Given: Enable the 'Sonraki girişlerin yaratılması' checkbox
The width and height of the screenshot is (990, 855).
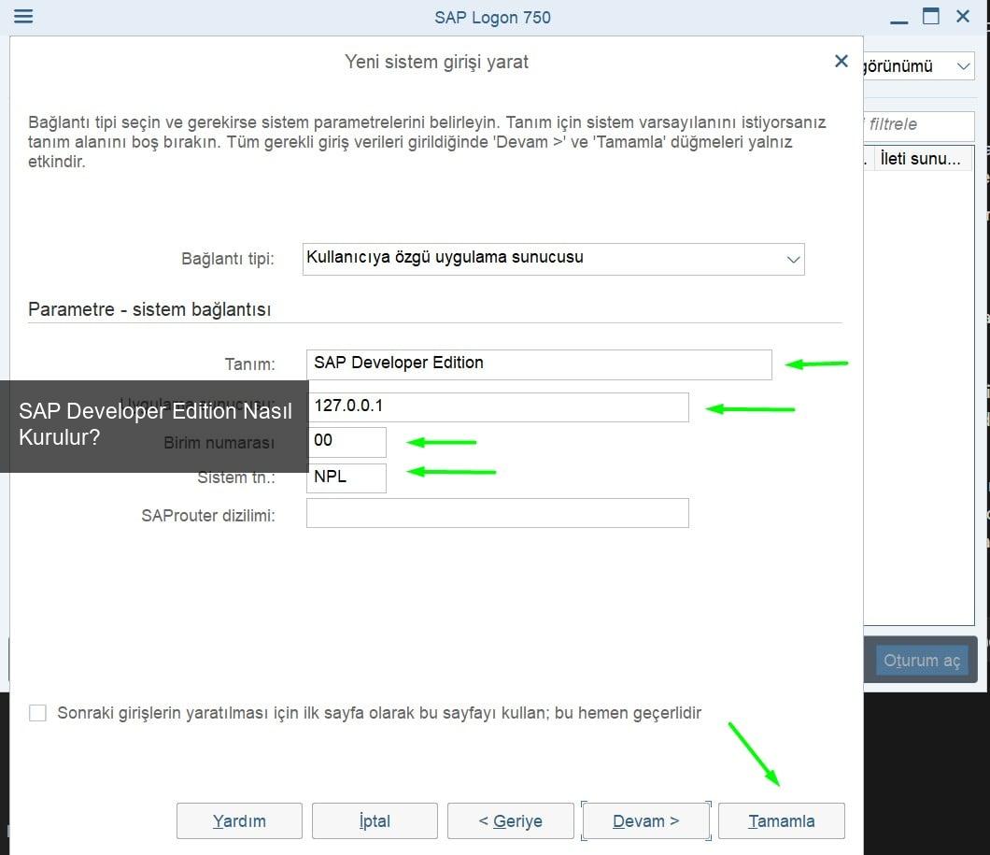Looking at the screenshot, I should (x=37, y=713).
